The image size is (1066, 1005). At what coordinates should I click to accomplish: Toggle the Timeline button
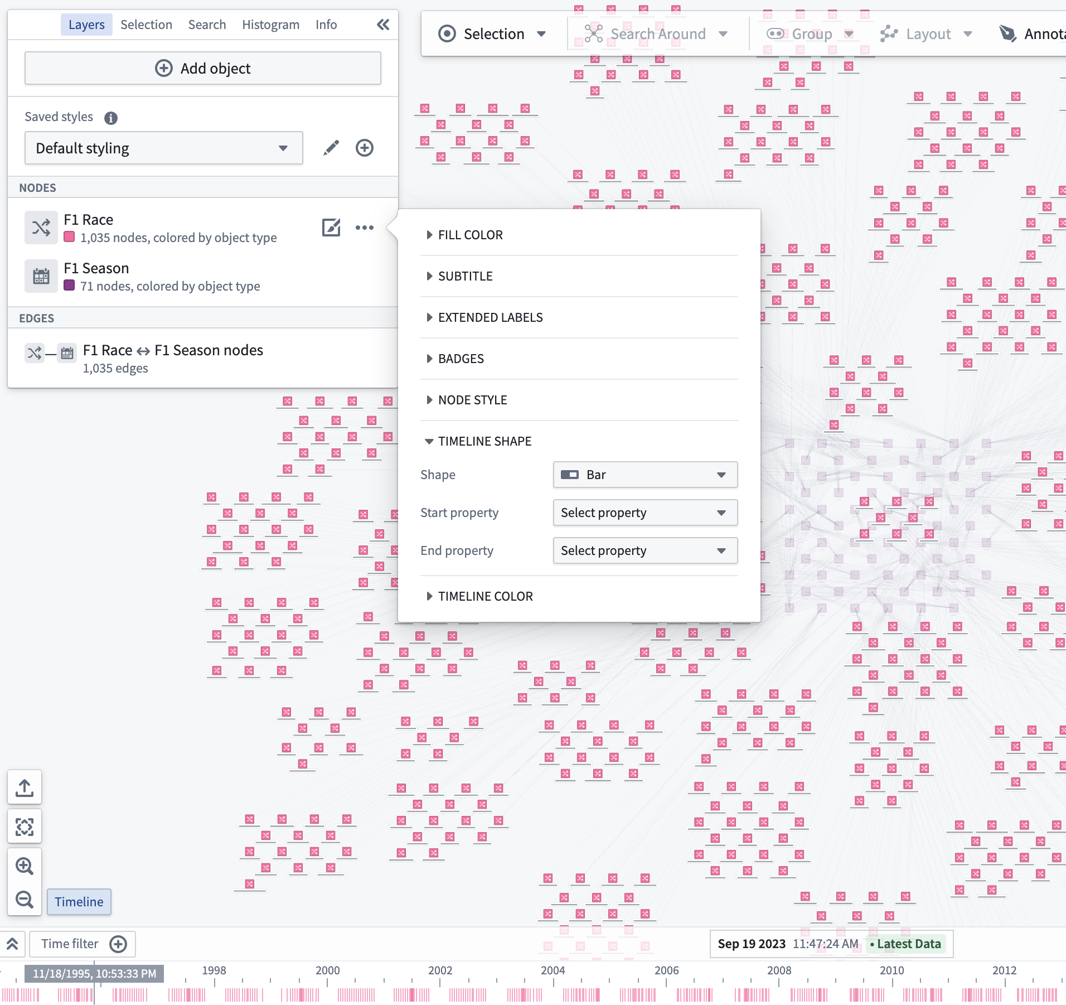click(79, 902)
